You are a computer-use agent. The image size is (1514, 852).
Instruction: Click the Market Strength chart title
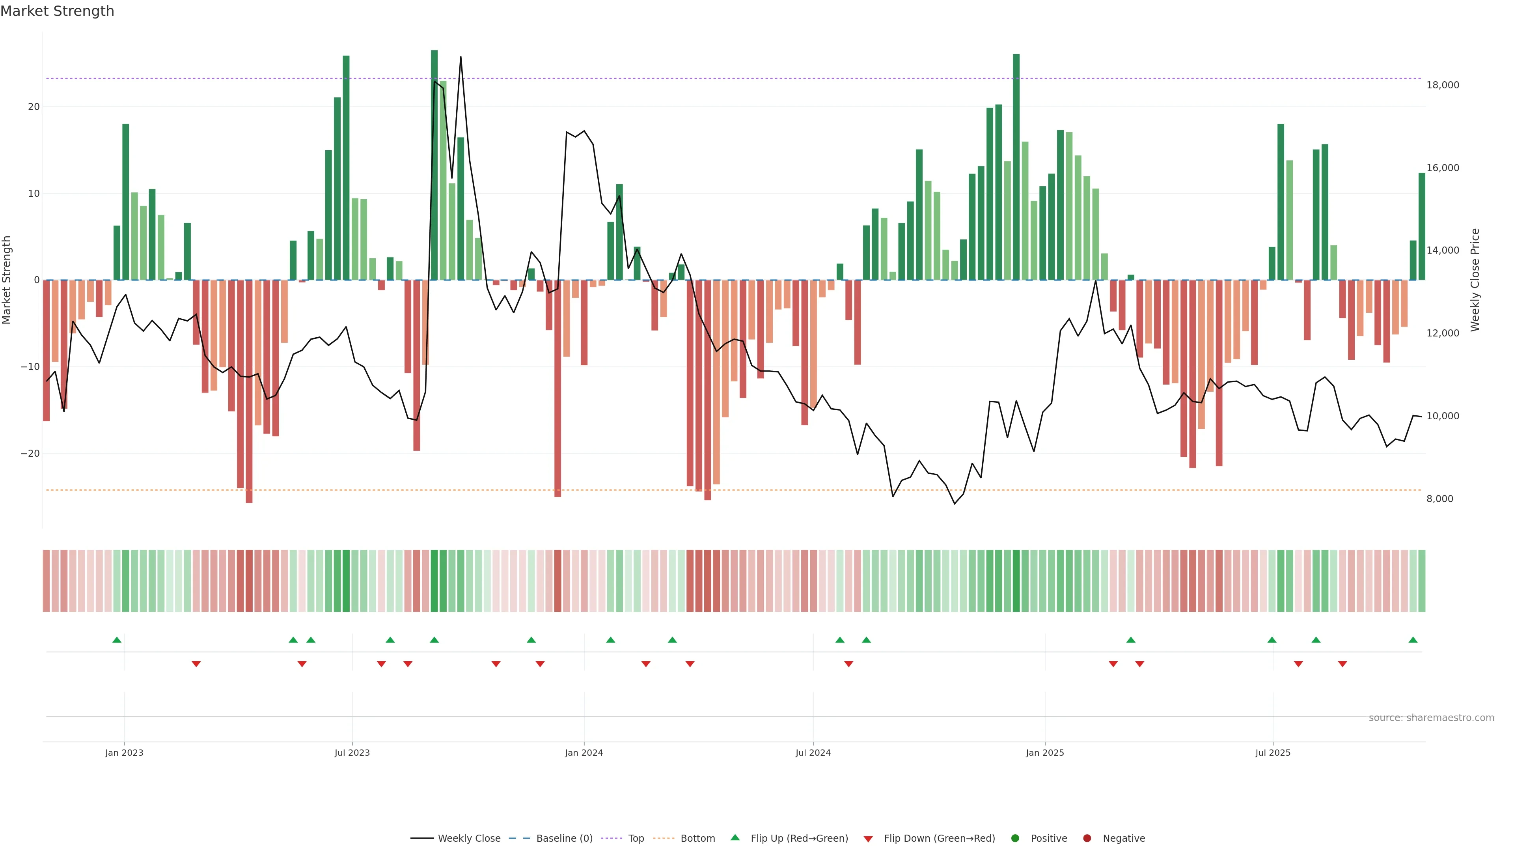tap(57, 11)
